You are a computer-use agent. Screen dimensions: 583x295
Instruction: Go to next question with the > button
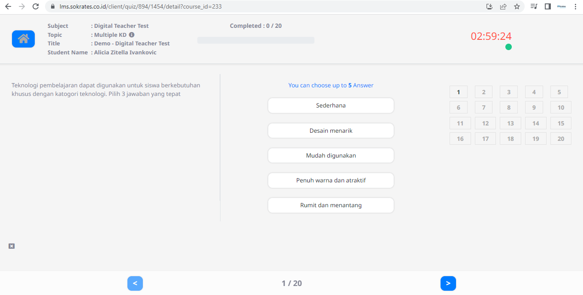pyautogui.click(x=448, y=283)
